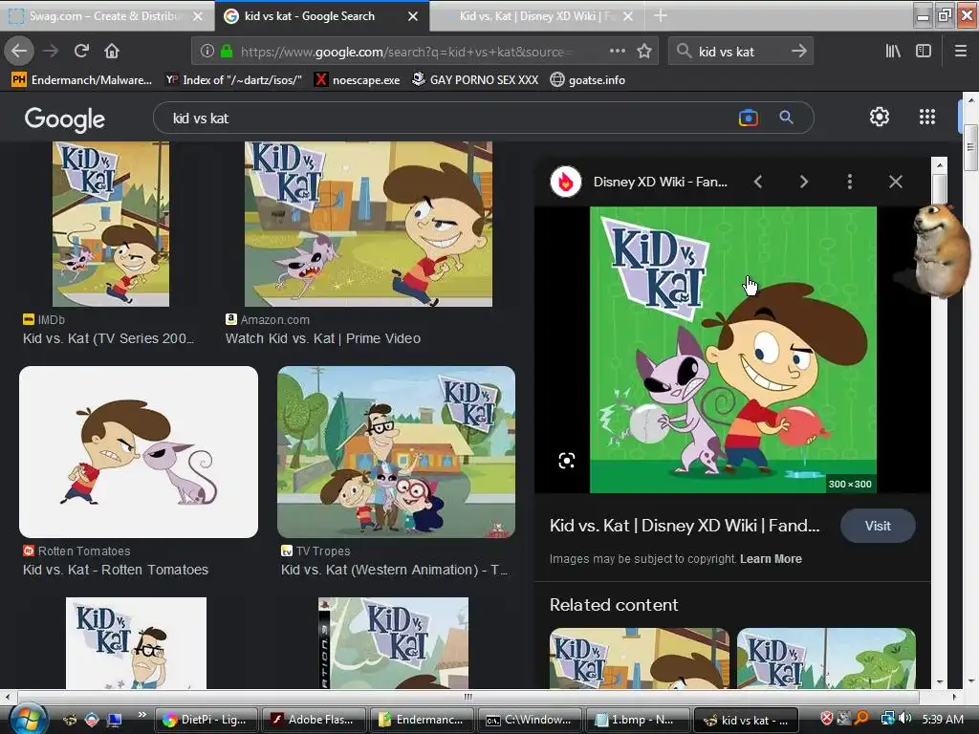Show next image in preview panel
979x734 pixels.
tap(803, 182)
